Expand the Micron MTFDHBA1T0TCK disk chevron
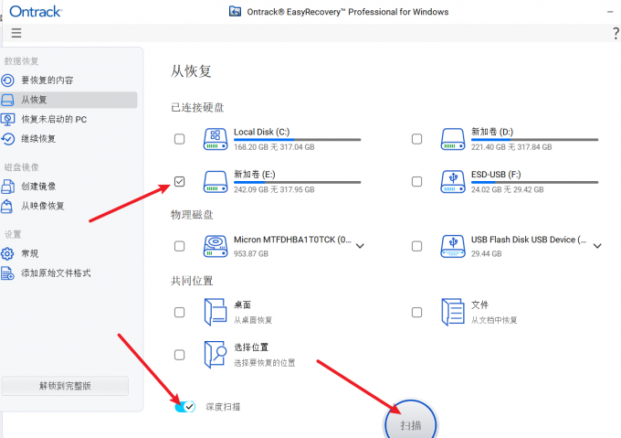 360,246
